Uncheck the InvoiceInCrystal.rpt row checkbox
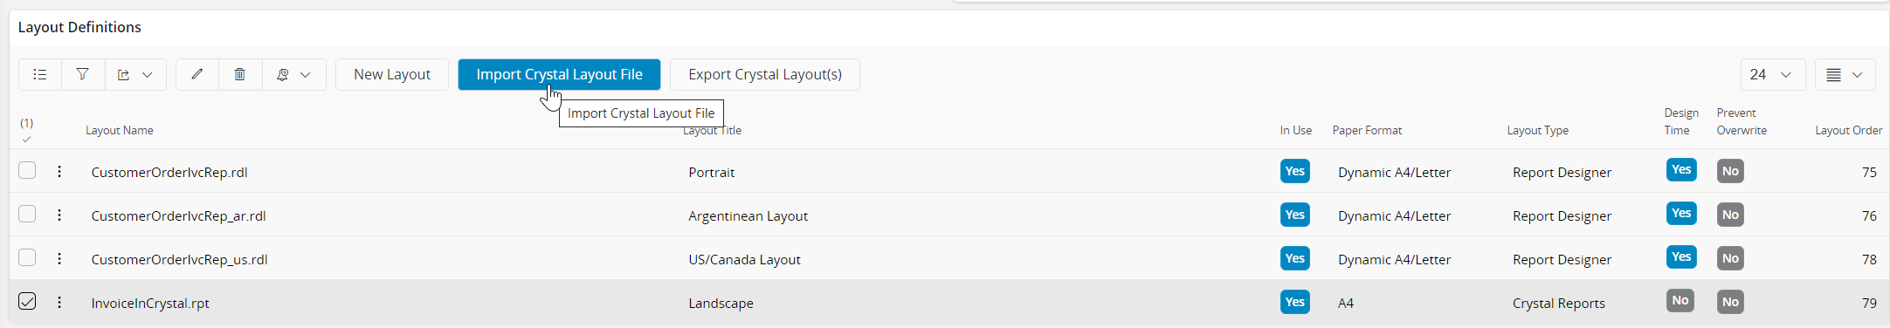Viewport: 1890px width, 328px height. tap(27, 301)
